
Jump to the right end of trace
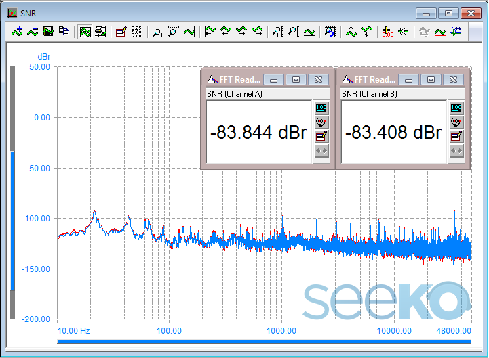257,31
